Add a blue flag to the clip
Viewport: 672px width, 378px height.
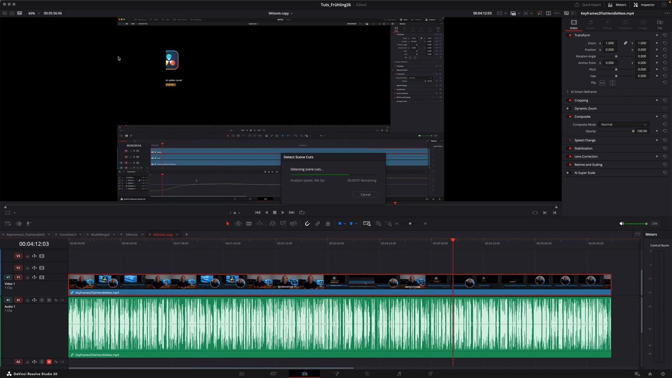coord(339,224)
